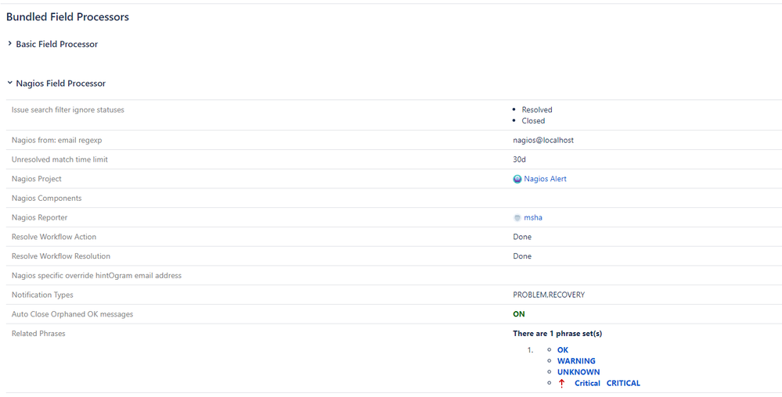Click the Notification Types label
The height and width of the screenshot is (397, 782).
[x=42, y=295]
